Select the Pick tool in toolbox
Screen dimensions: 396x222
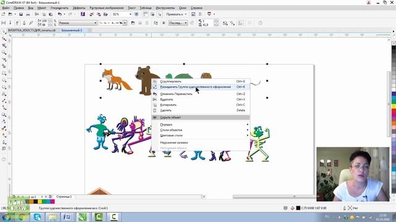(x=4, y=31)
